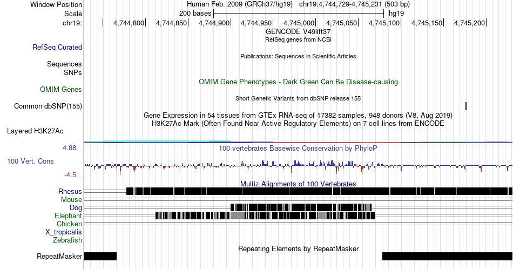The image size is (513, 269).
Task: Select the X_tropicalis alignment label
Action: pos(64,232)
